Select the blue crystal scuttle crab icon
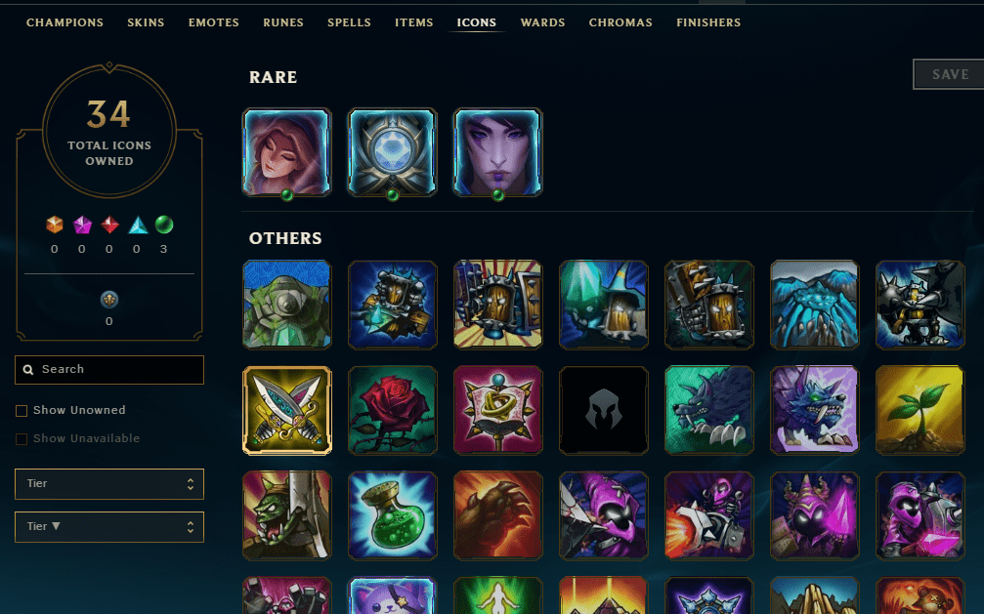The height and width of the screenshot is (614, 984). (814, 305)
